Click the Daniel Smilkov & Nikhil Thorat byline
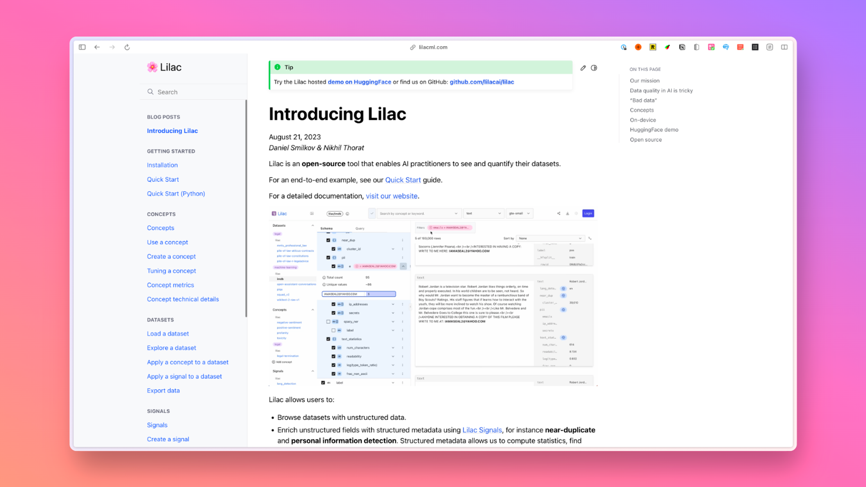Screen dimensions: 866x487 [x=317, y=148]
